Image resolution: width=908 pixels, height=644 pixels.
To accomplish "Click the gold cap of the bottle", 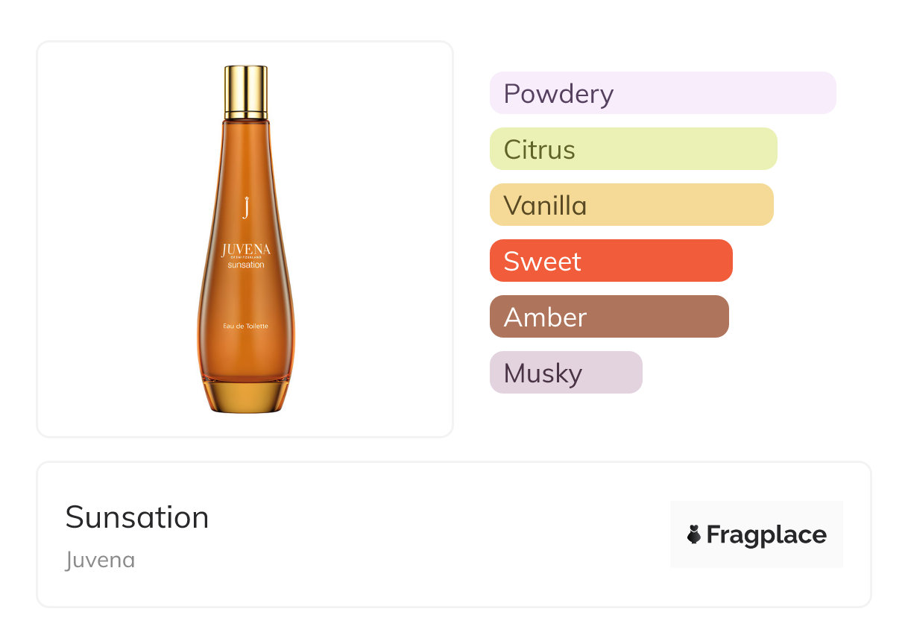I will (246, 91).
